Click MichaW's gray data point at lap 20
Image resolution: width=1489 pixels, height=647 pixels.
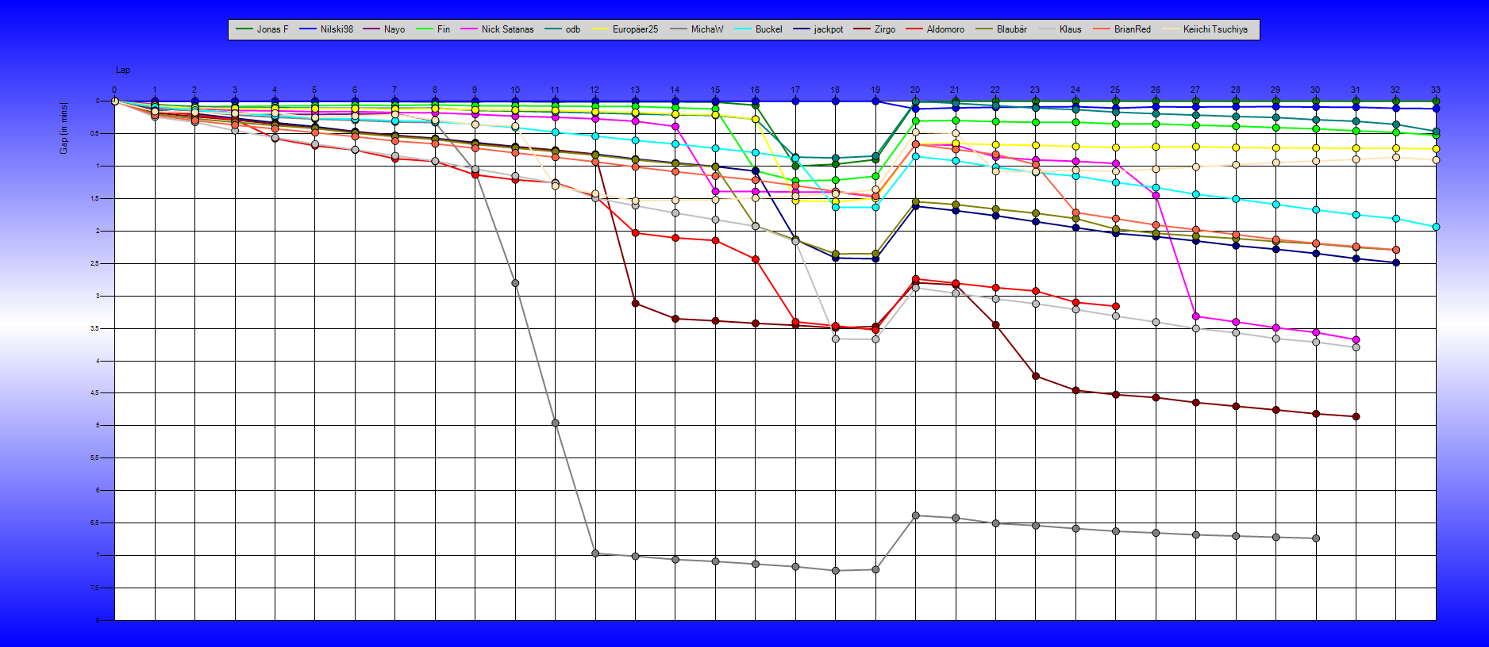click(916, 515)
